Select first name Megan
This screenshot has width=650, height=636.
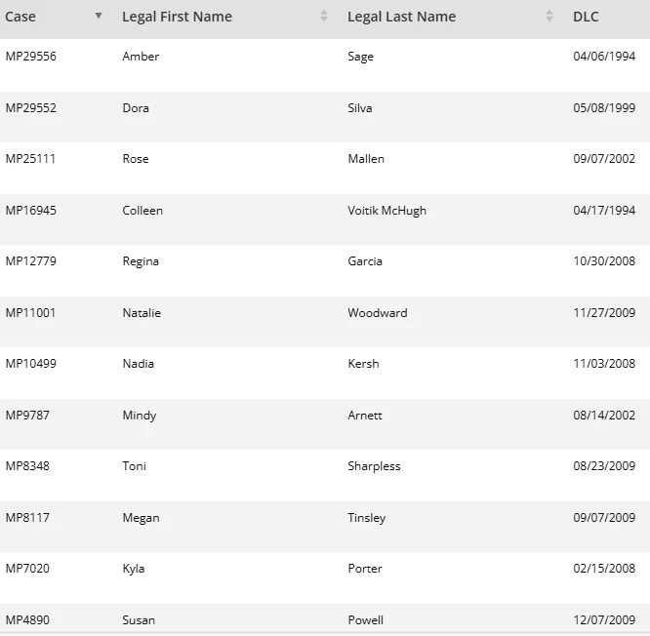pyautogui.click(x=141, y=518)
